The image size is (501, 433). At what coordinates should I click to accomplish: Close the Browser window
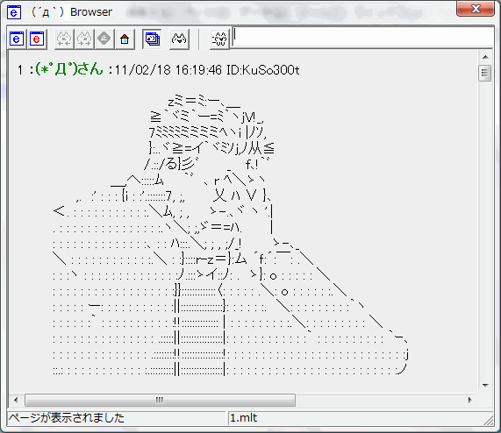point(476,9)
